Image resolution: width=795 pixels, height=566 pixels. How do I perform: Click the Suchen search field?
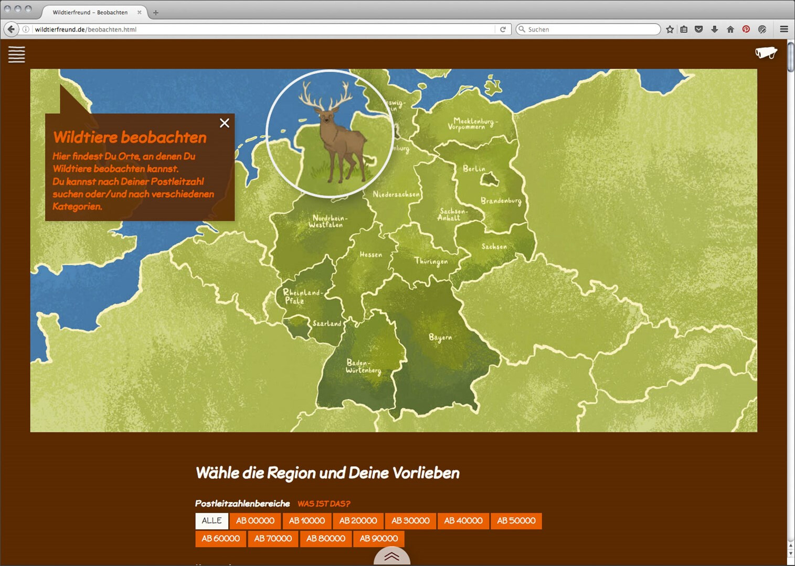[x=590, y=29]
